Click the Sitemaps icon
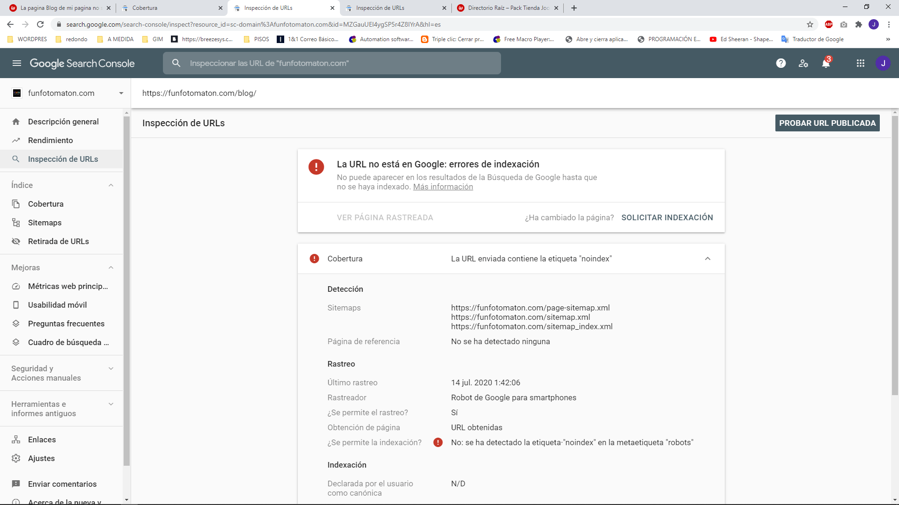This screenshot has height=505, width=899. 16,223
